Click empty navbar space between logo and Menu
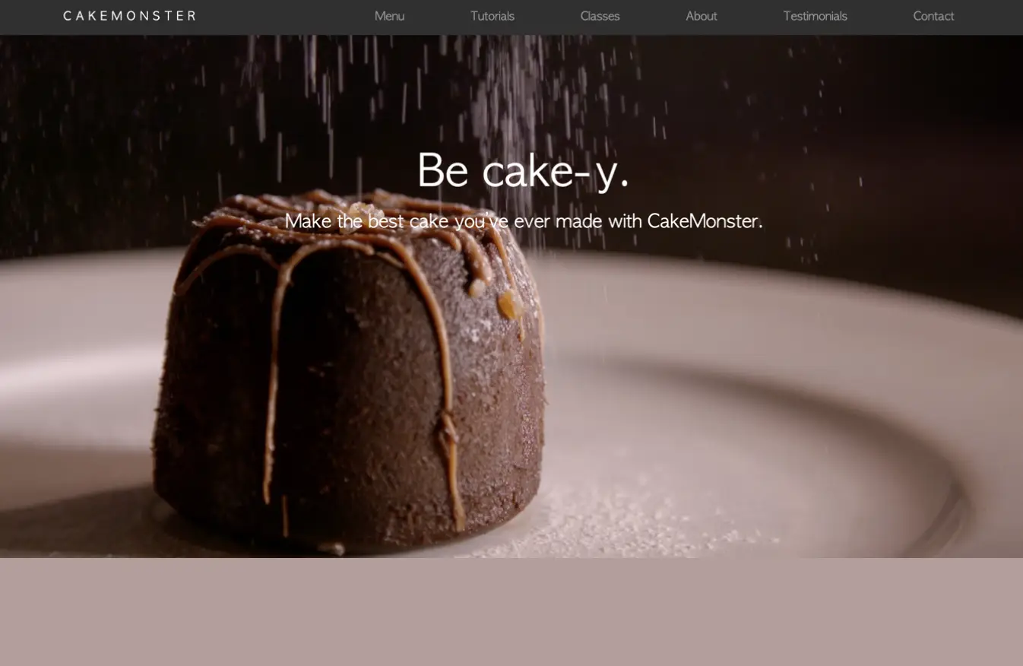 (281, 16)
